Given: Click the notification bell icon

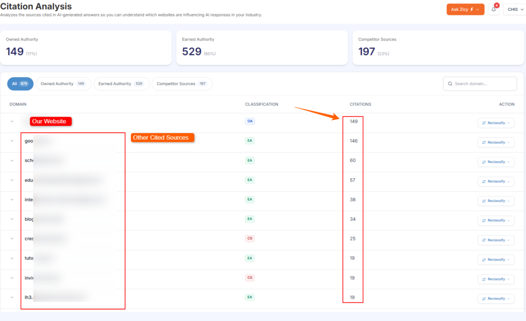Looking at the screenshot, I should point(493,9).
